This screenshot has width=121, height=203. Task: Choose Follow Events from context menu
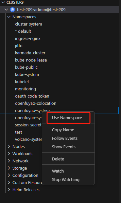pos(65,138)
